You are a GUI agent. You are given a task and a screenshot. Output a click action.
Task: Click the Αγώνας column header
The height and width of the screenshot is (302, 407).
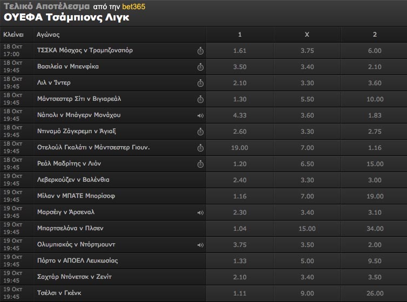(x=48, y=35)
